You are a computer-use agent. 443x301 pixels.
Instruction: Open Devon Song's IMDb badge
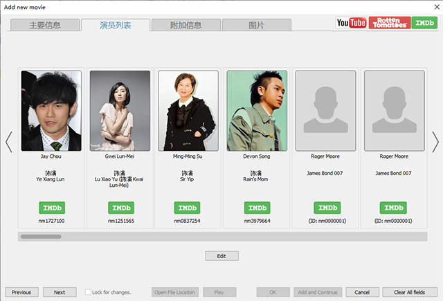257,208
